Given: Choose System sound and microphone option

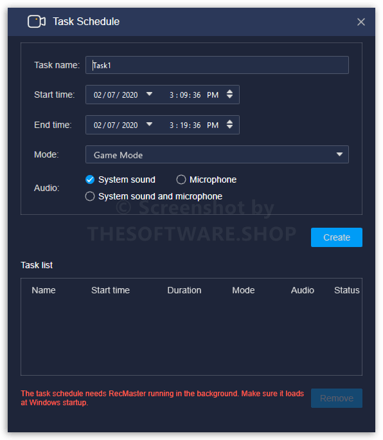Looking at the screenshot, I should click(90, 196).
